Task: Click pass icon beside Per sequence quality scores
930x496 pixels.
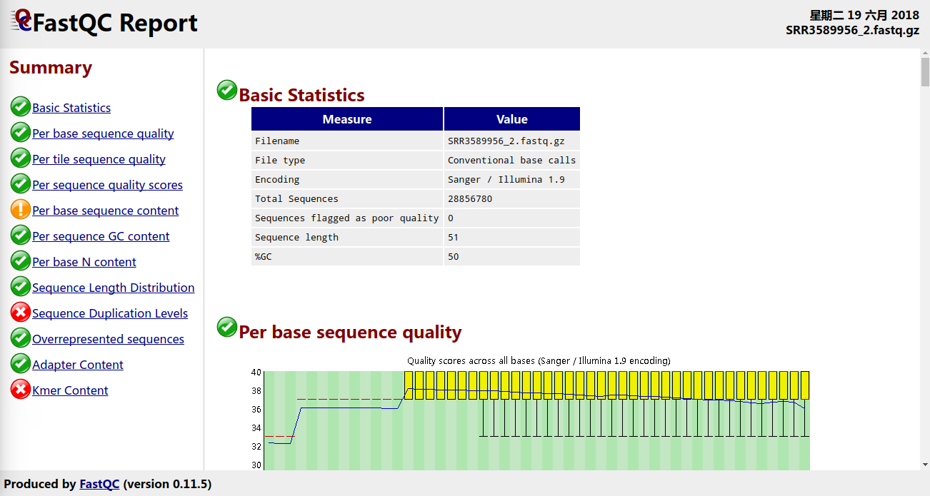Action: [x=21, y=184]
